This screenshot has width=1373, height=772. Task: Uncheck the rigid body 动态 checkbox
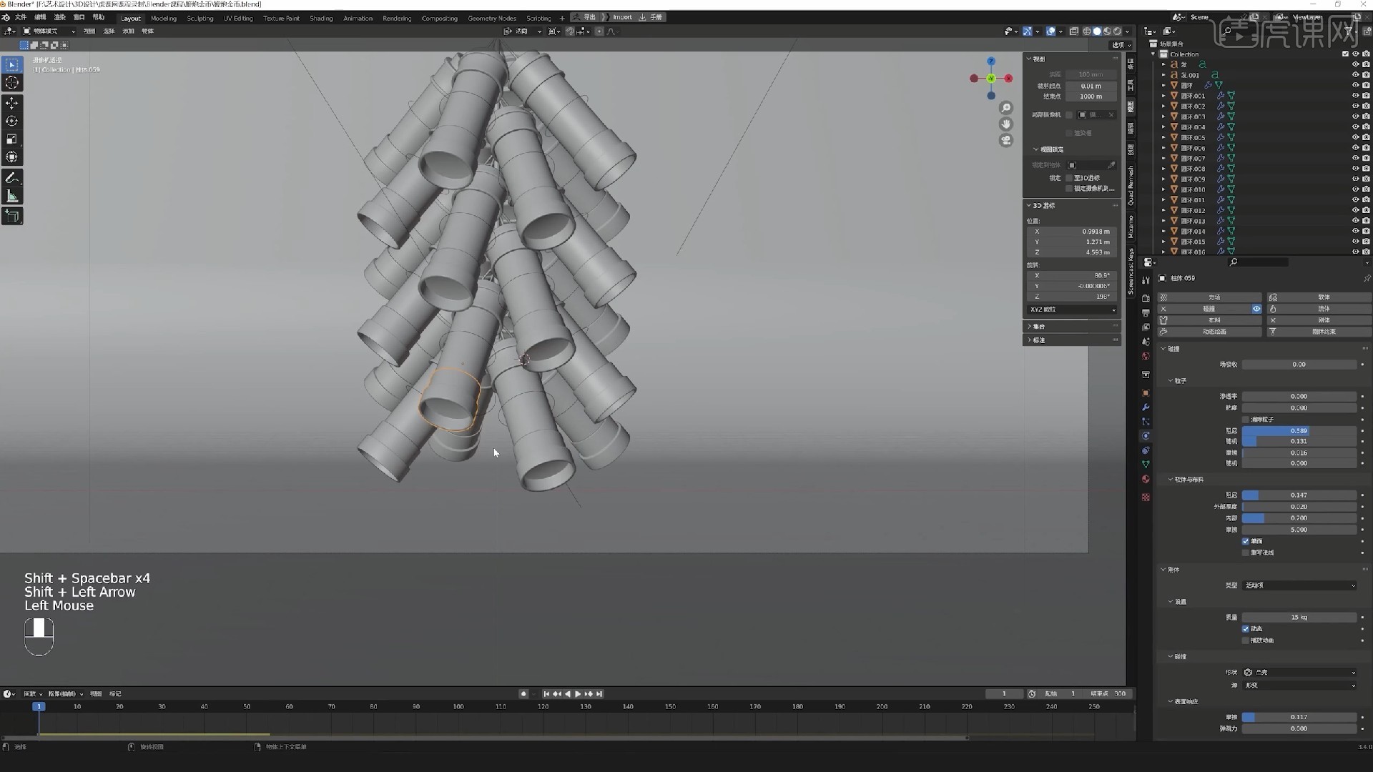point(1246,629)
